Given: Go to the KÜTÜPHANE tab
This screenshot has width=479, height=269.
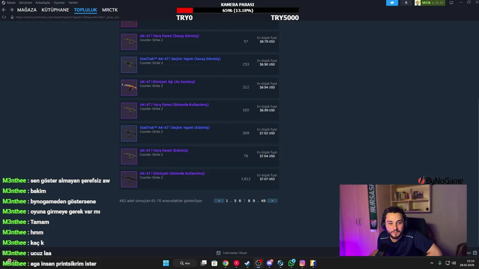Looking at the screenshot, I should click(55, 10).
